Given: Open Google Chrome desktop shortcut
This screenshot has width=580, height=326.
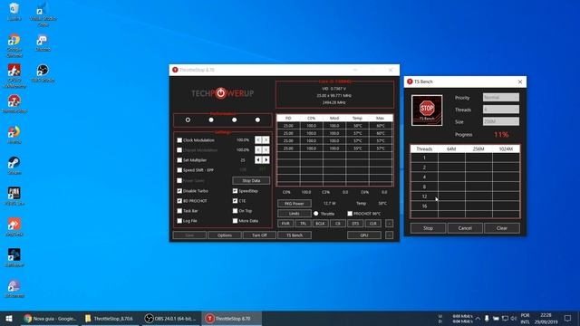Looking at the screenshot, I should (x=14, y=46).
